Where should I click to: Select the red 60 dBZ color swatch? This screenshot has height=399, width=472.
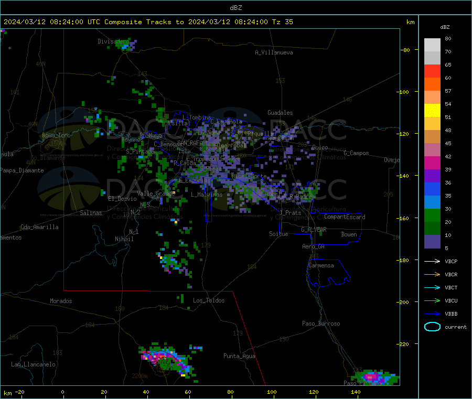432,71
